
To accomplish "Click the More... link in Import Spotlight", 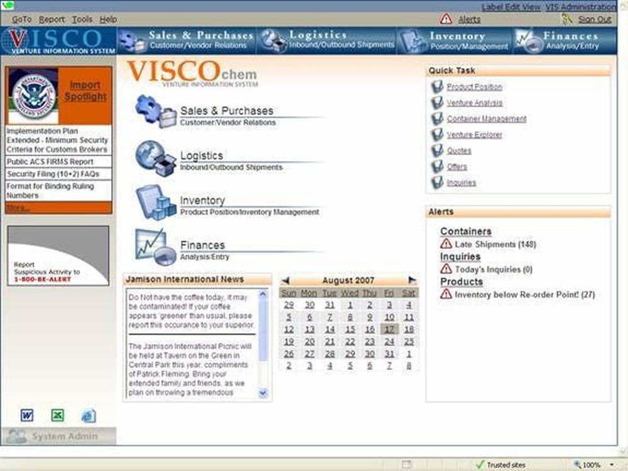I will tap(18, 208).
